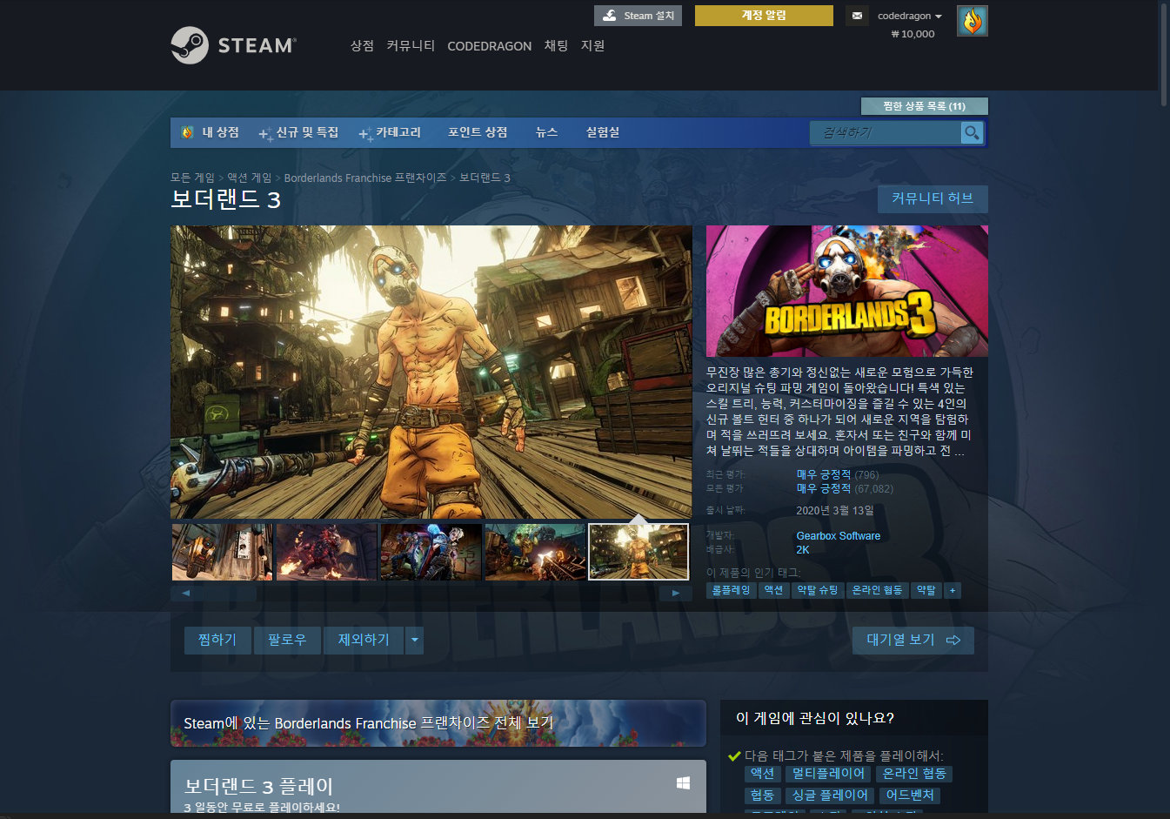Viewport: 1170px width, 819px height.
Task: Click the Steam 설치 button
Action: [x=638, y=16]
